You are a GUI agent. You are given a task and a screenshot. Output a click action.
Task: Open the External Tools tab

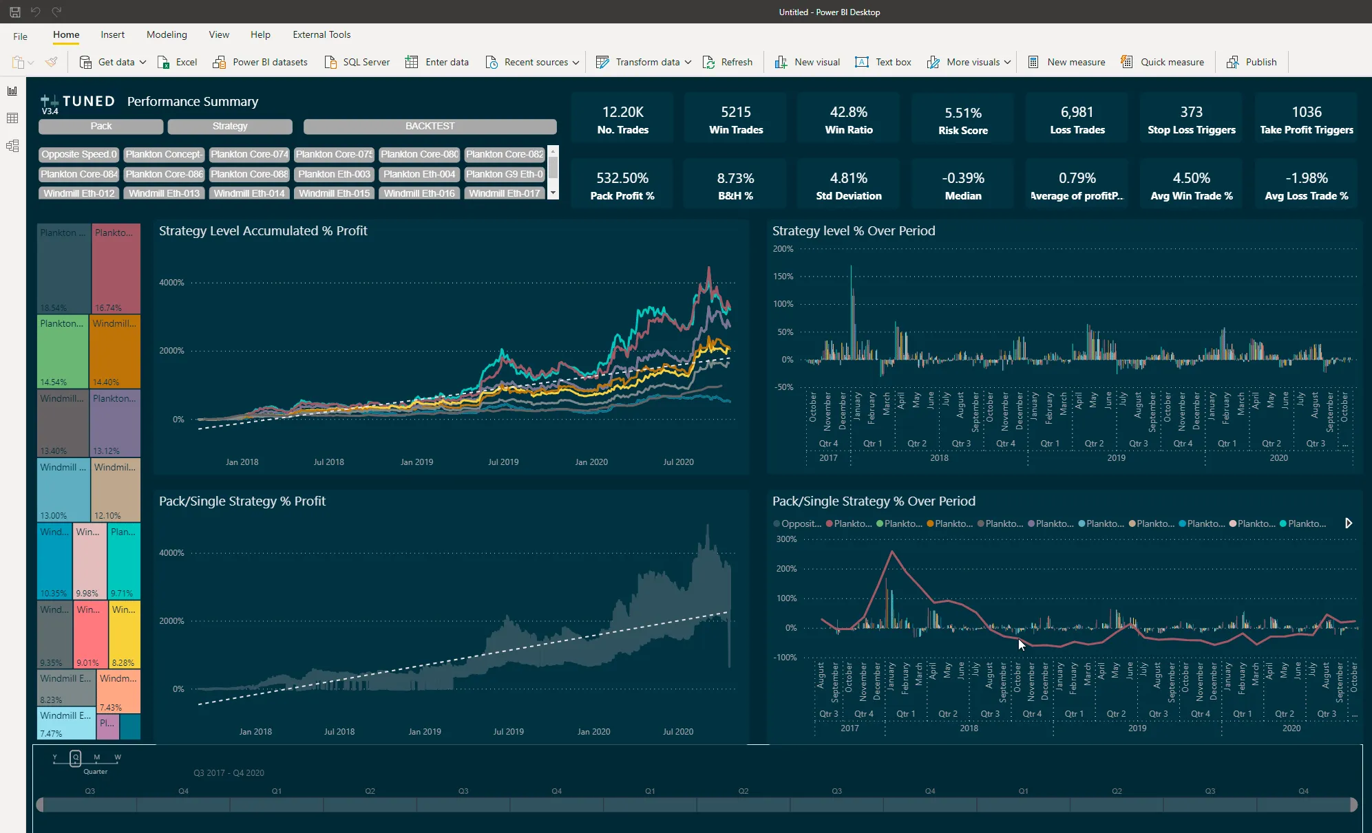pos(321,34)
